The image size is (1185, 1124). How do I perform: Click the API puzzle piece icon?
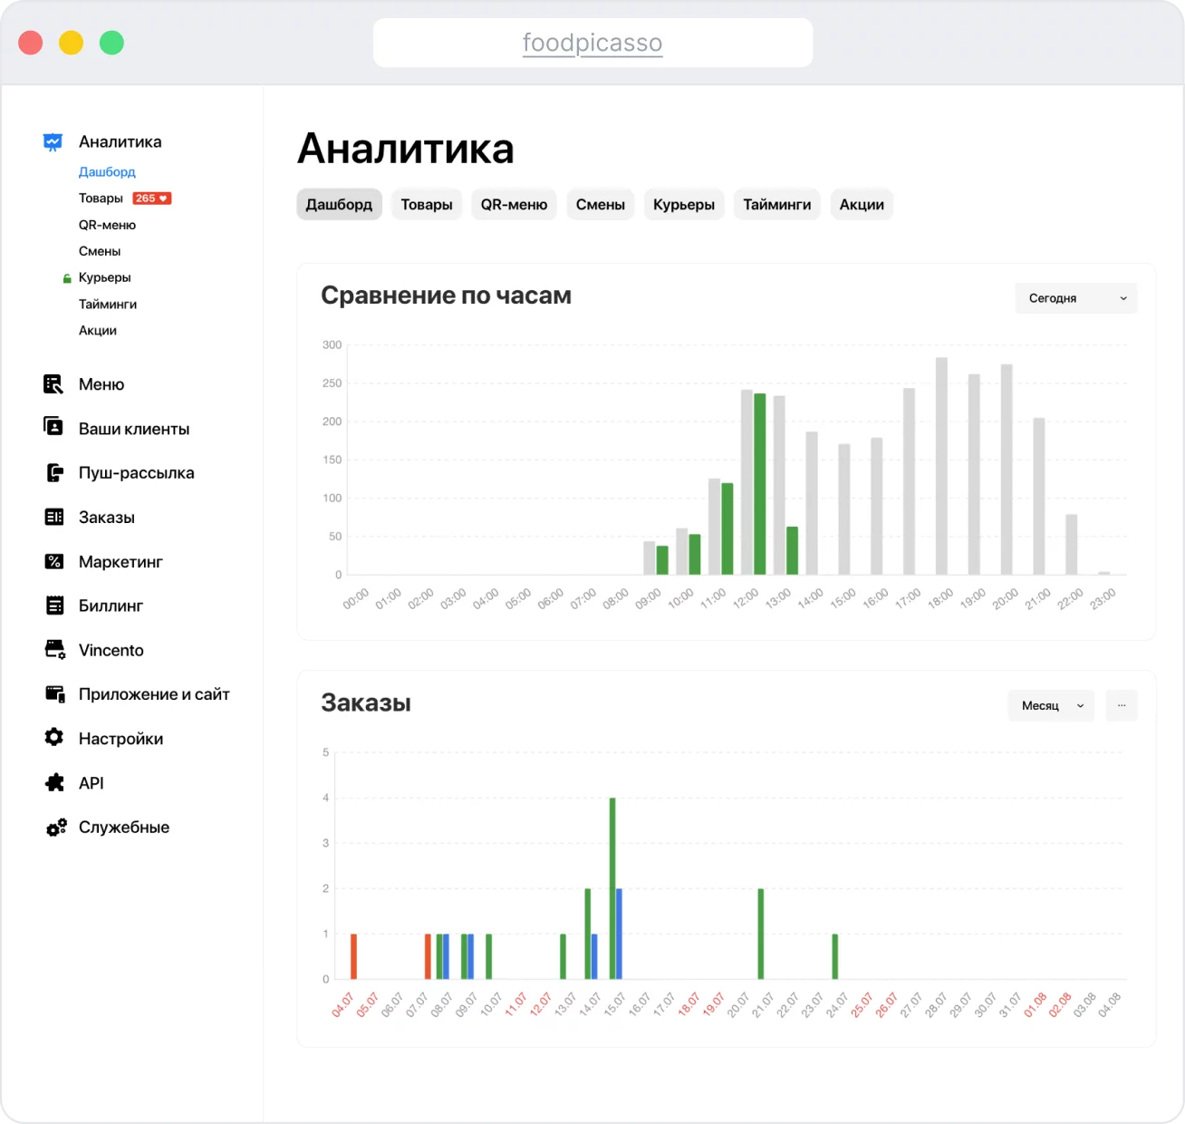(54, 782)
